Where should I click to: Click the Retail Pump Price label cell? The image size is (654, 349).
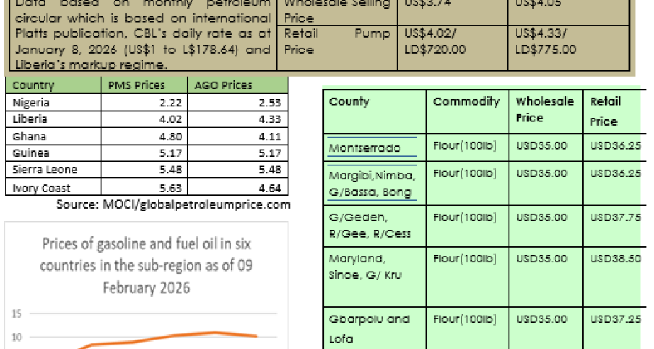coord(337,42)
